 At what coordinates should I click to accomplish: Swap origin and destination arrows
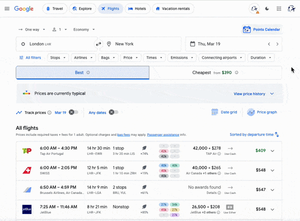coord(98,44)
